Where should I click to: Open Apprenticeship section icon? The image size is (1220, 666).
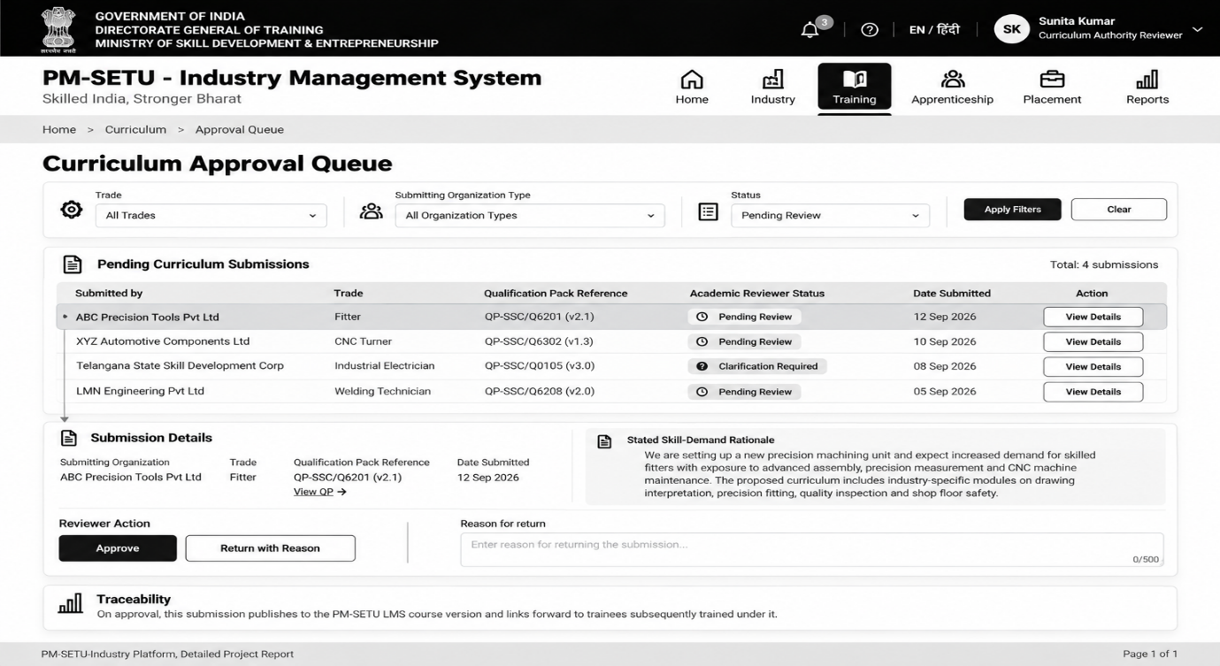[x=953, y=80]
